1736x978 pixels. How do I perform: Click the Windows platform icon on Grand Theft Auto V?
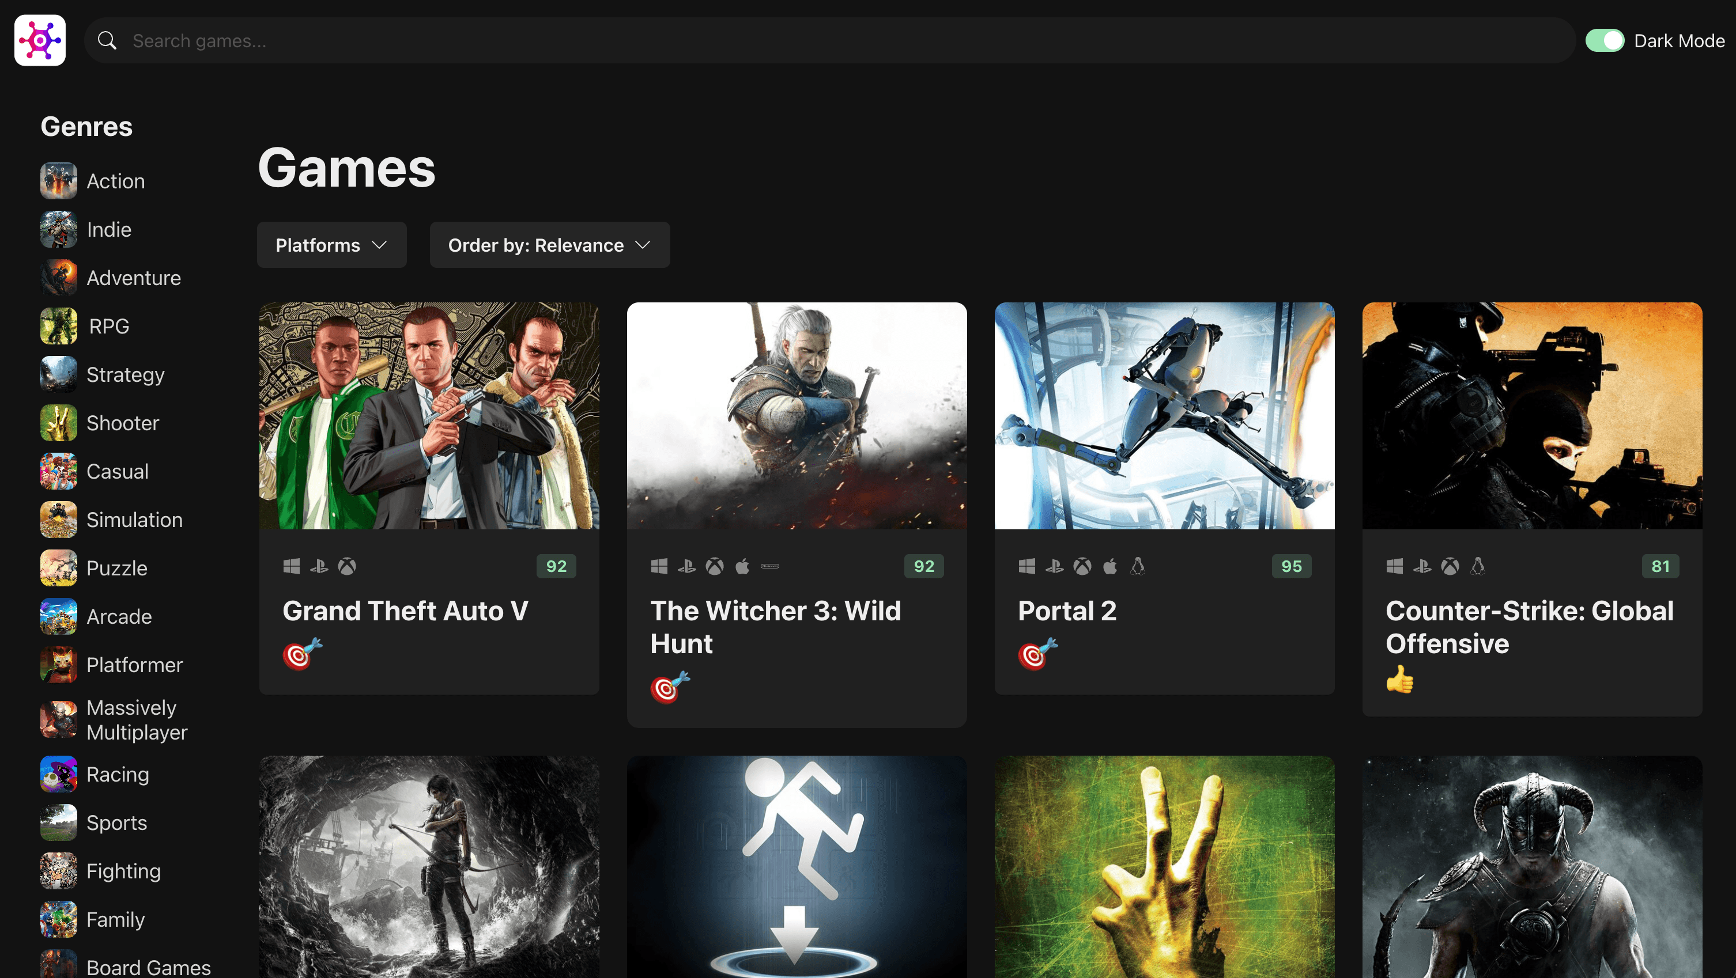pos(291,566)
